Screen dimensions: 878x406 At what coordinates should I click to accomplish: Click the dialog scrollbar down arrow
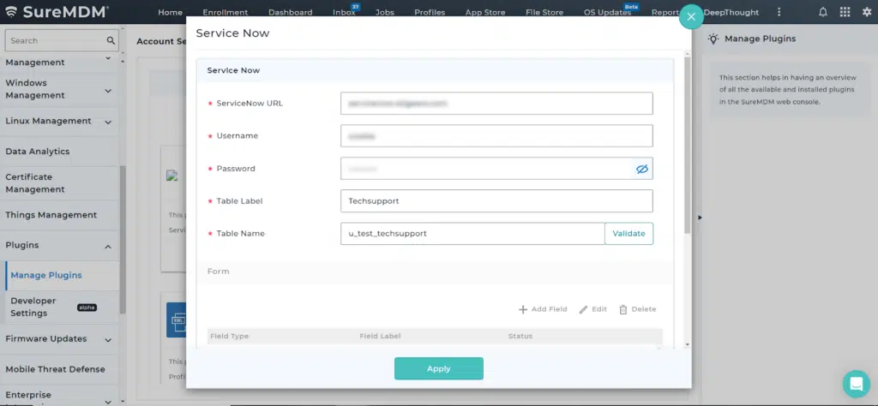pyautogui.click(x=688, y=345)
